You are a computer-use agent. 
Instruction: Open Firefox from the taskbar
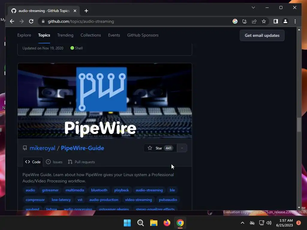(167, 223)
